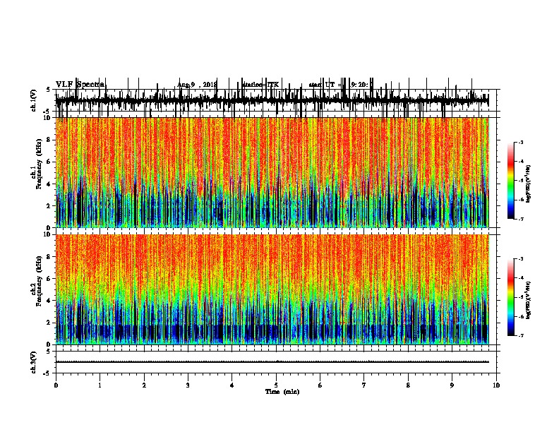Click the "ch.1(V)" waveform axis label
This screenshot has width=559, height=432.
click(x=33, y=100)
